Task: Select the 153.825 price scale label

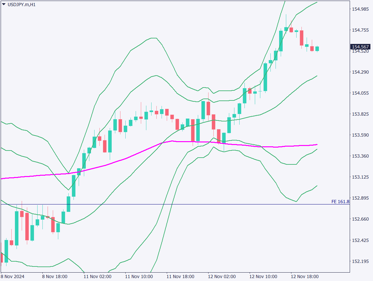Action: point(360,114)
